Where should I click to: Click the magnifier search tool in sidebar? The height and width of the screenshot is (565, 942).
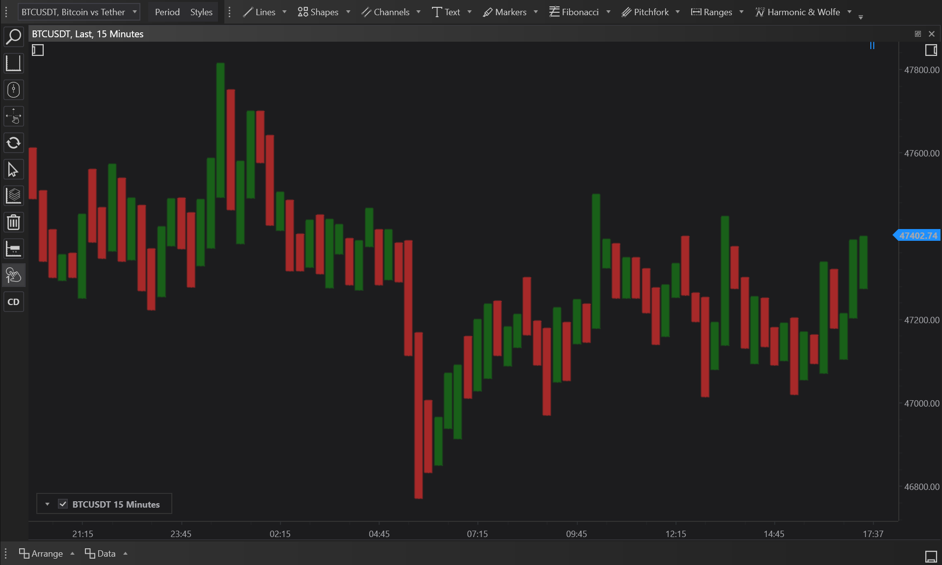point(14,37)
